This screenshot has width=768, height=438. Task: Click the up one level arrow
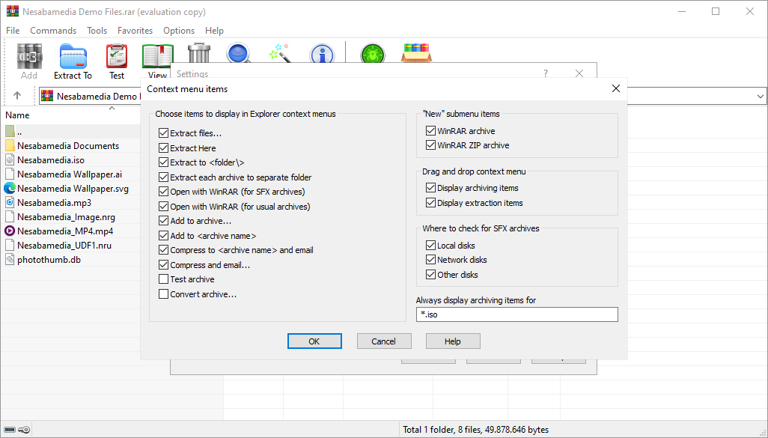(17, 96)
